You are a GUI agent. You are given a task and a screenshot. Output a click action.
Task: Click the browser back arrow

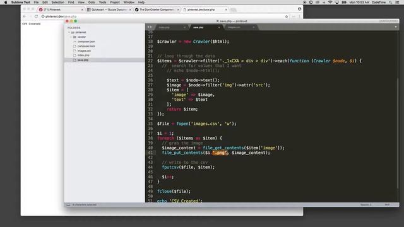coord(25,16)
